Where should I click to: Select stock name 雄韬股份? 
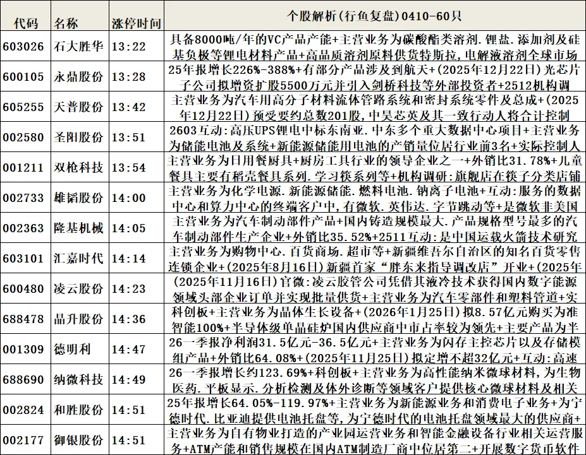(78, 198)
